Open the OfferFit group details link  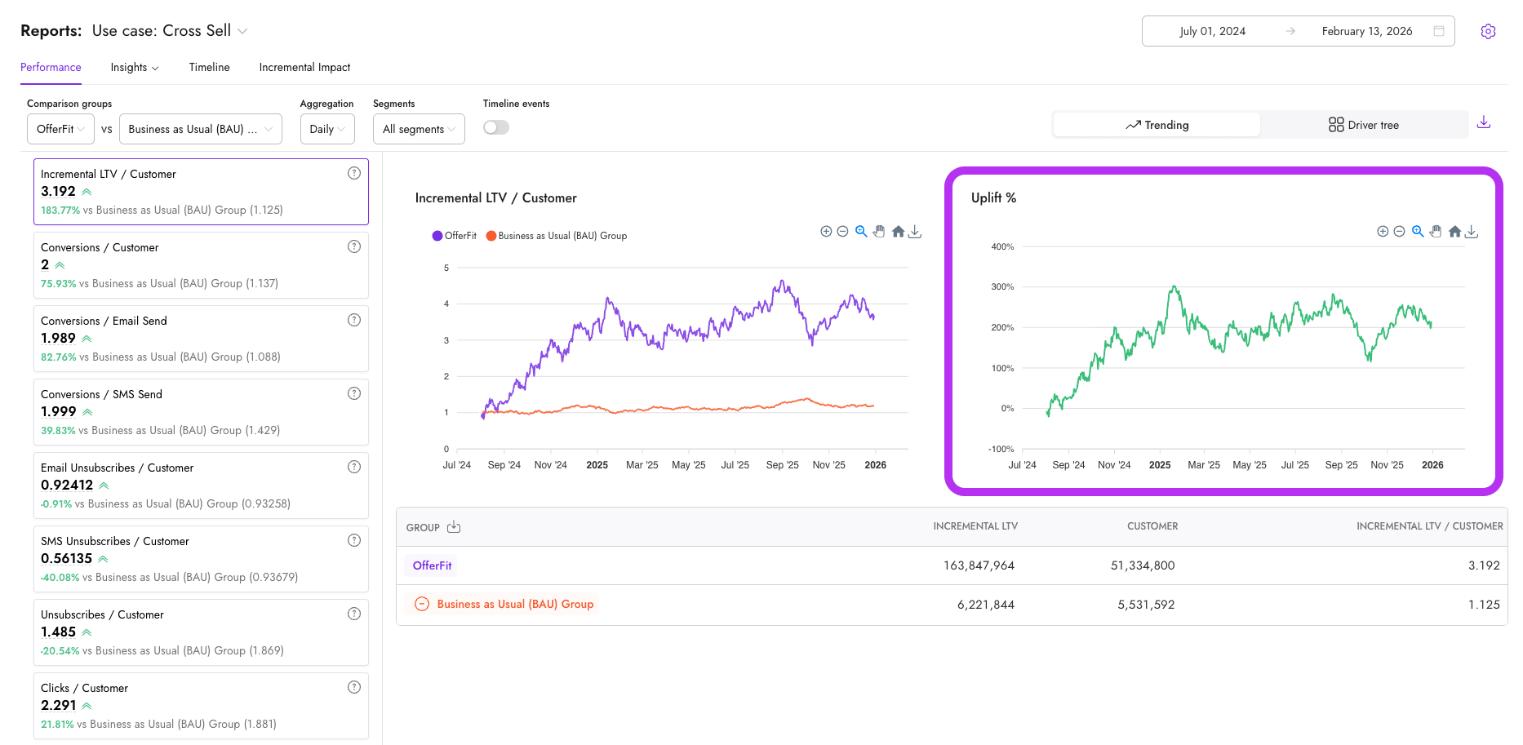click(x=431, y=565)
